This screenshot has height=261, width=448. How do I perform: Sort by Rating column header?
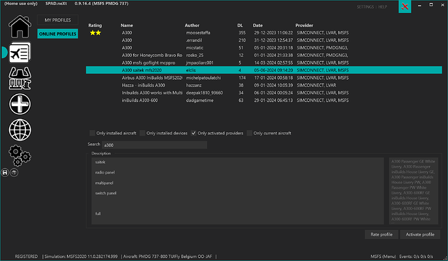point(95,25)
